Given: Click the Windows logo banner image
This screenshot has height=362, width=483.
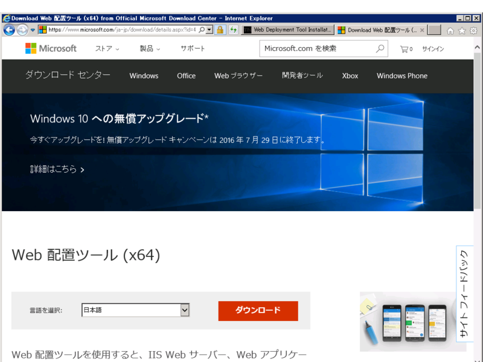Looking at the screenshot, I should coord(372,152).
